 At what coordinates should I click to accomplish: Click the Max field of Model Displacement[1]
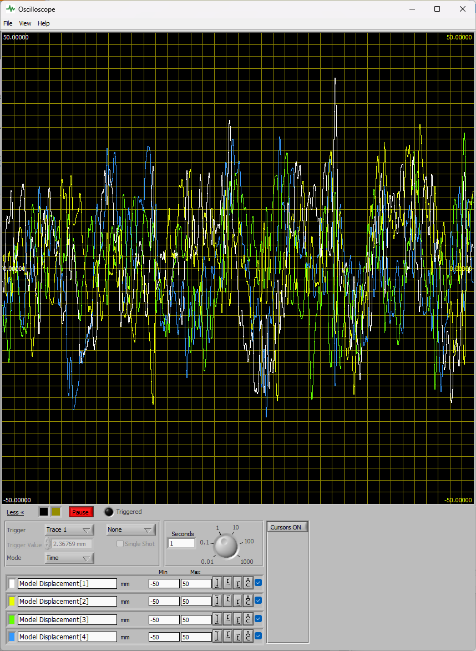point(196,583)
